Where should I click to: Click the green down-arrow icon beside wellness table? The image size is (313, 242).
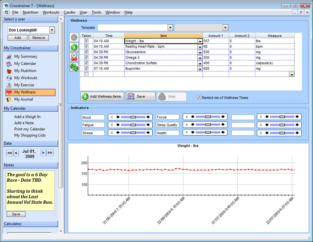pyautogui.click(x=74, y=47)
